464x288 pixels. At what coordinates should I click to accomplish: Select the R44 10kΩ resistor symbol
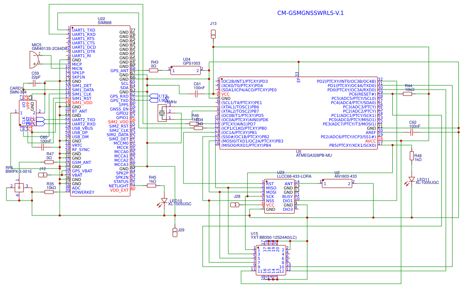click(407, 94)
